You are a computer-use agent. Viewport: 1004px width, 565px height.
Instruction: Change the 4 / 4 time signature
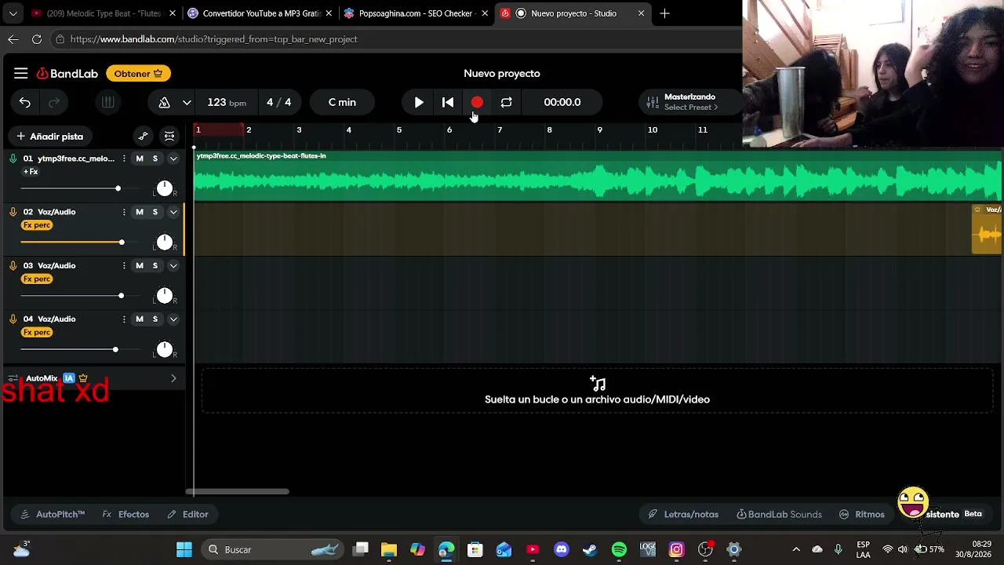point(278,102)
